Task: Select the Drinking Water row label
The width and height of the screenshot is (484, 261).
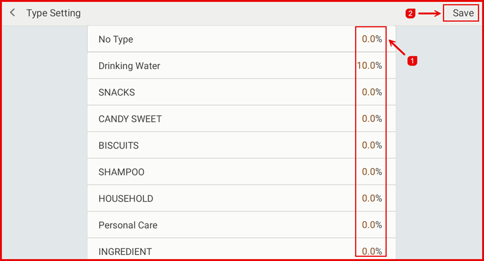Action: 129,65
